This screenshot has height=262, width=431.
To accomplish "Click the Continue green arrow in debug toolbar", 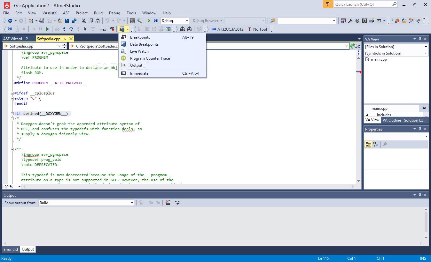I will click(x=48, y=29).
